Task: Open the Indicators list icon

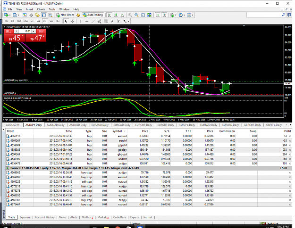Action: click(172, 15)
